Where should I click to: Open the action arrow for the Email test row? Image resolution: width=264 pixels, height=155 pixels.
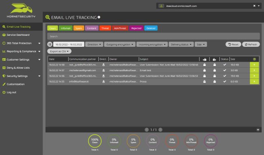(x=254, y=70)
